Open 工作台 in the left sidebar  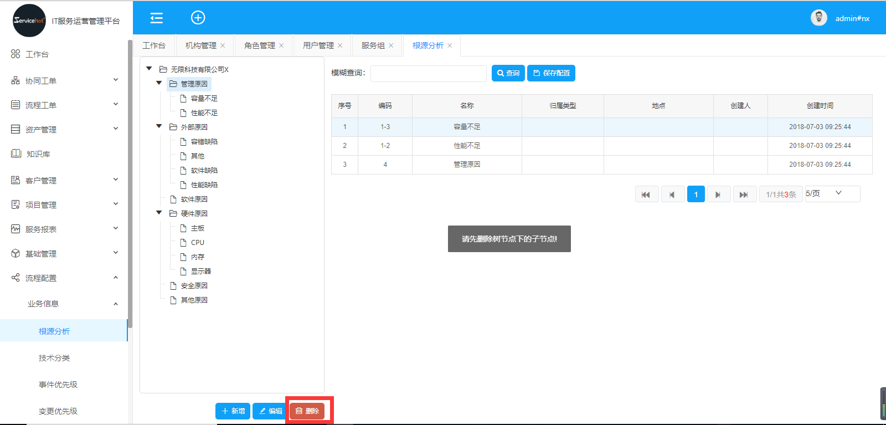click(37, 54)
